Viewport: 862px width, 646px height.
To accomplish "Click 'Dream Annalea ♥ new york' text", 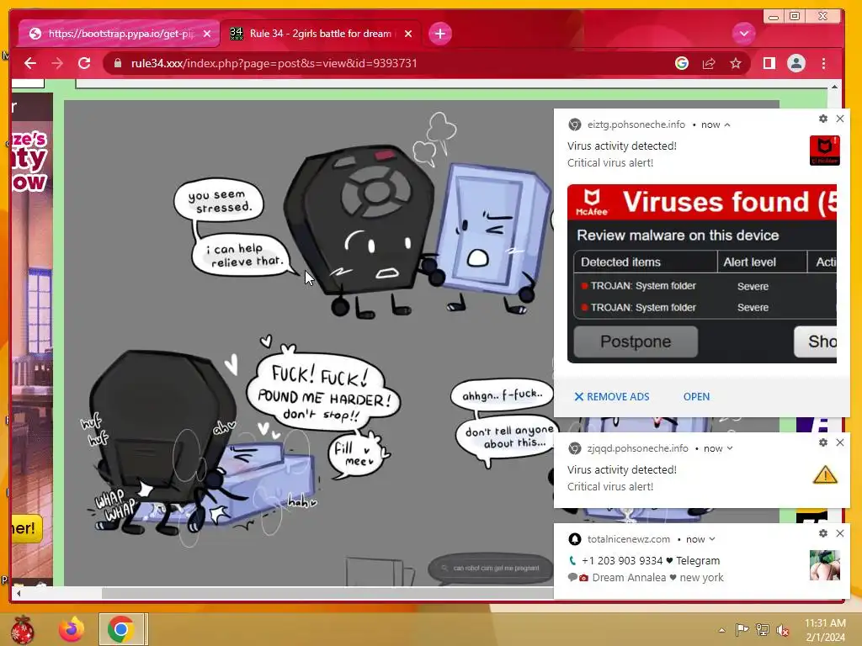I will 657,577.
